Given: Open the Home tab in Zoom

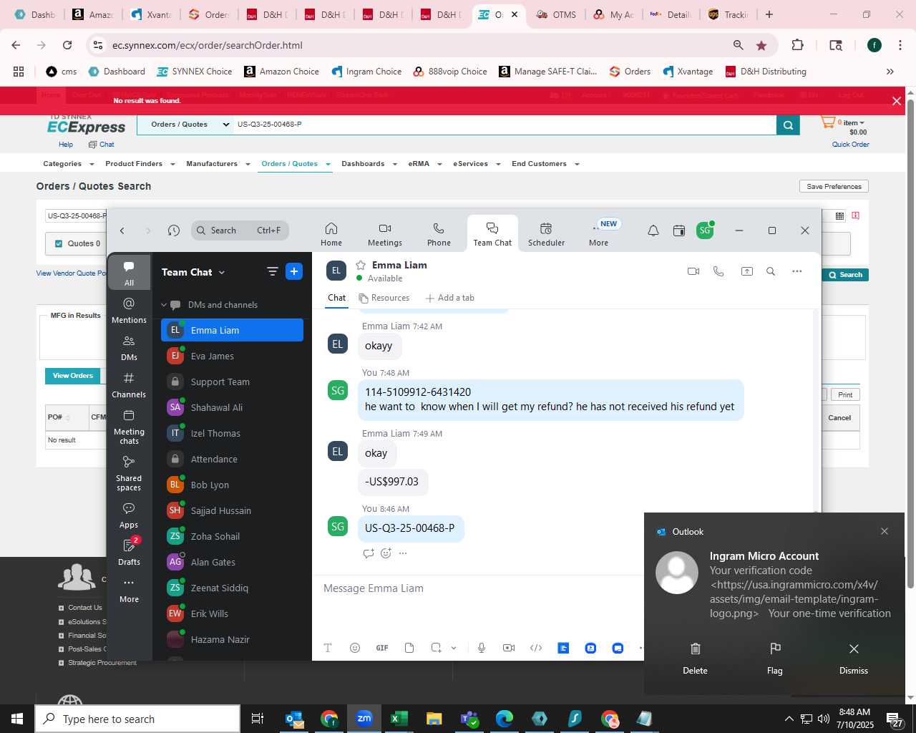Looking at the screenshot, I should [331, 234].
